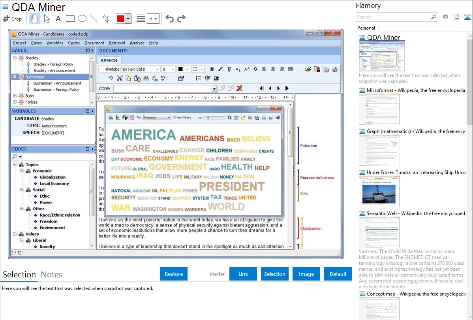Open the Analyze menu

(x=137, y=43)
